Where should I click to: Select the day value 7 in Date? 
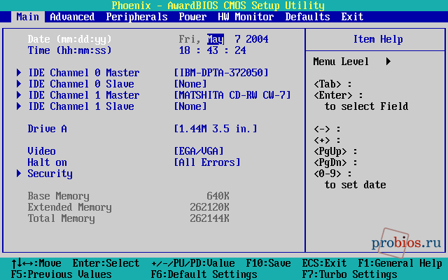[238, 39]
